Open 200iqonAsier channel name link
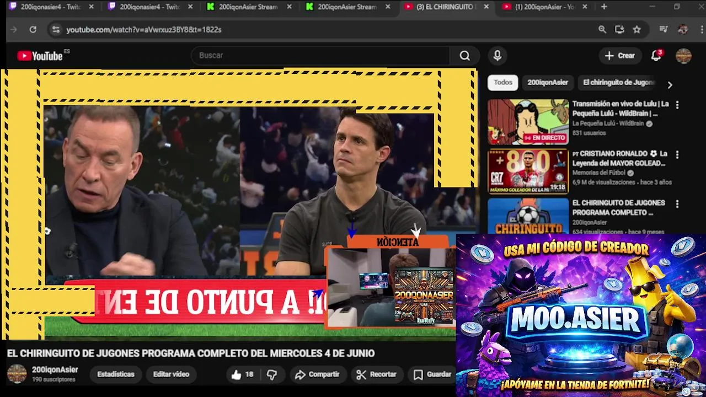This screenshot has width=706, height=397. [55, 370]
